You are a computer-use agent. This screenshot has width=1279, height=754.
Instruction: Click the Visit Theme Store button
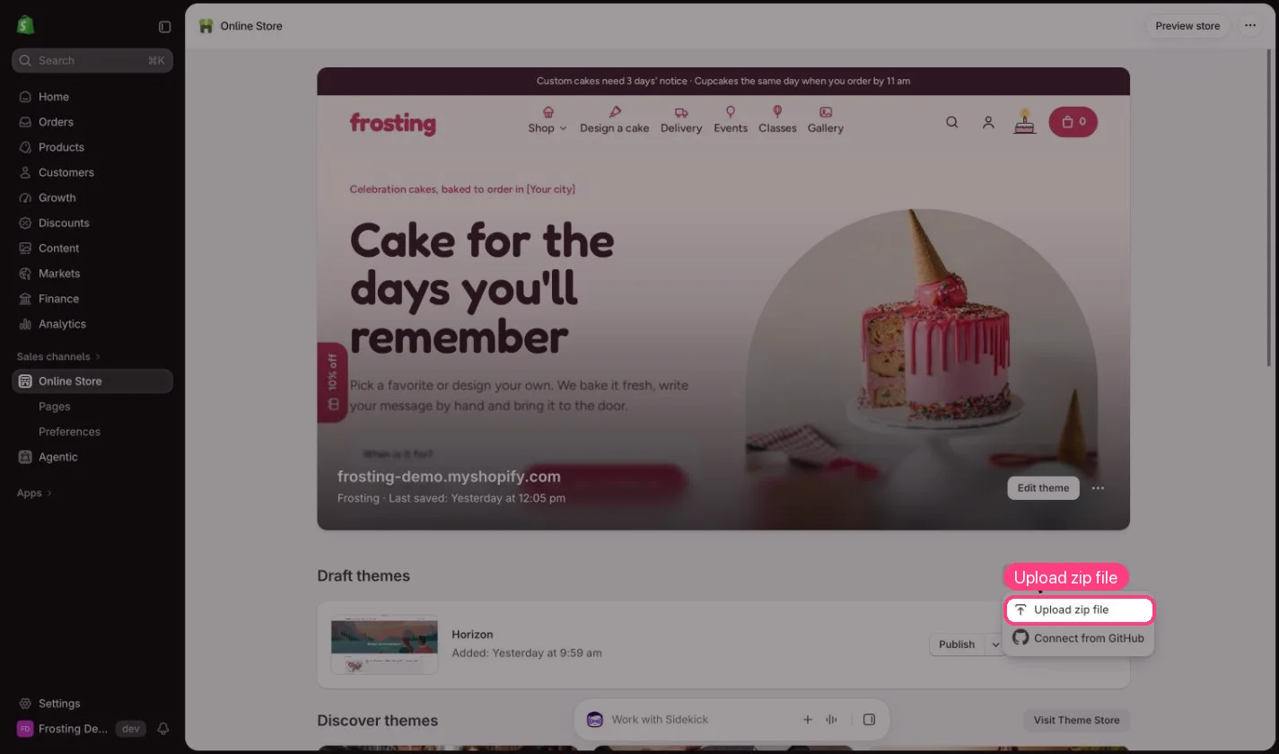1076,720
